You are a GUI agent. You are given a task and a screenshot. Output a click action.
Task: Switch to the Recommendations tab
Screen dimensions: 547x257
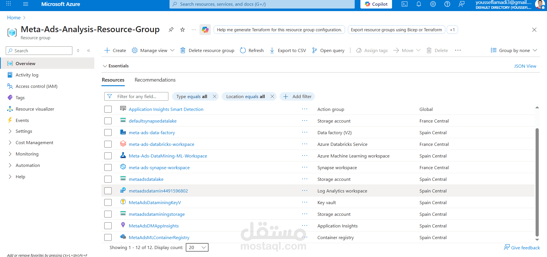click(x=155, y=80)
